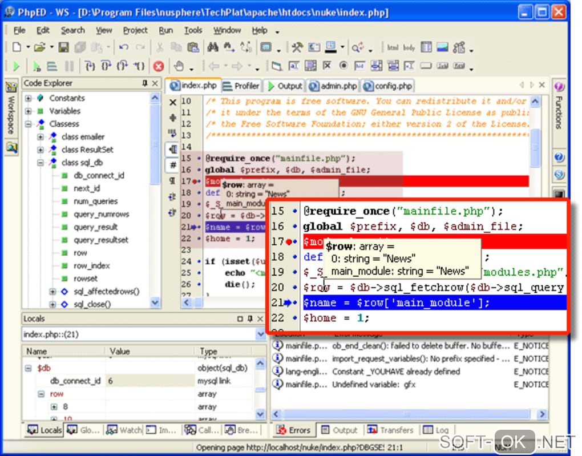Screen dimensions: 582x456
Task: Switch to the admin.php tab
Action: click(x=333, y=86)
